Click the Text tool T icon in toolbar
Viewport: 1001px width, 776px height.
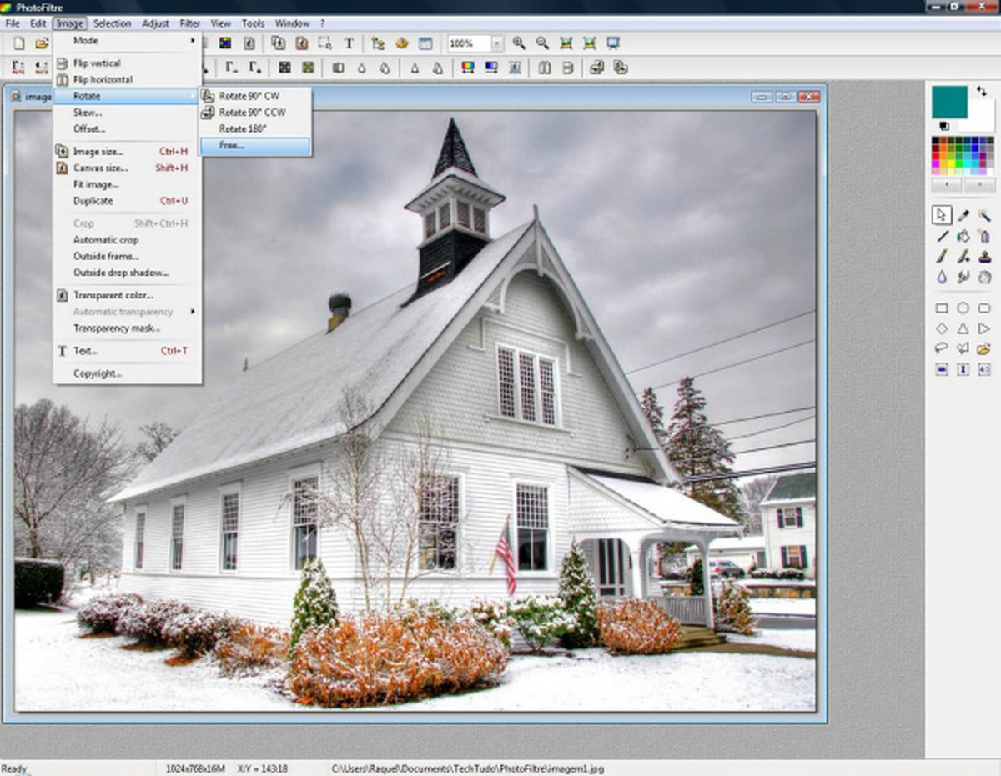(349, 43)
